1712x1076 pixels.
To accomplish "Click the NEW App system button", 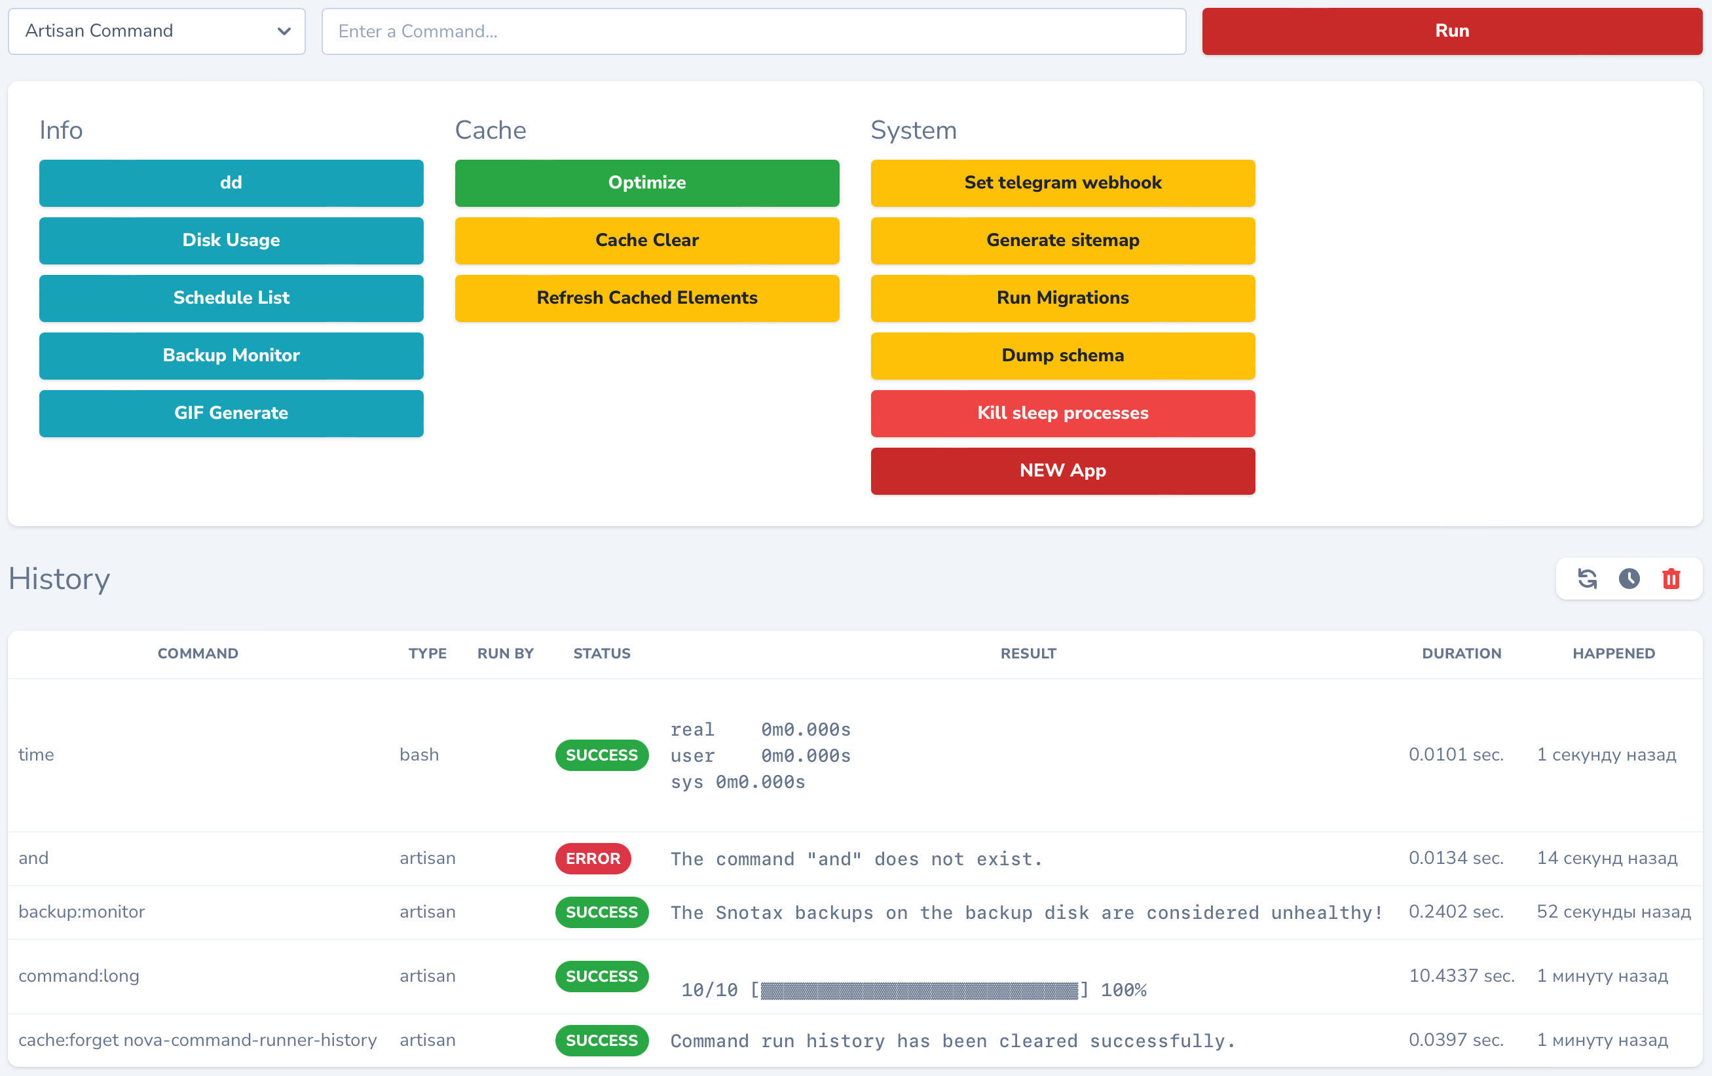I will coord(1062,470).
